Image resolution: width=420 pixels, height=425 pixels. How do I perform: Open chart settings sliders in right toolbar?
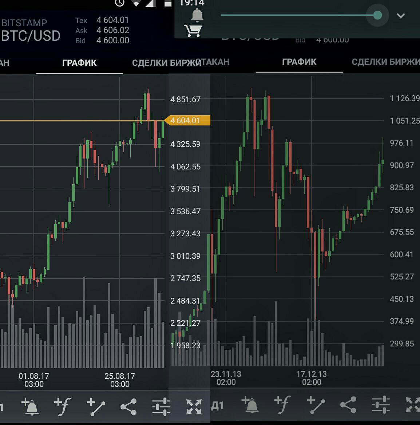(x=381, y=405)
